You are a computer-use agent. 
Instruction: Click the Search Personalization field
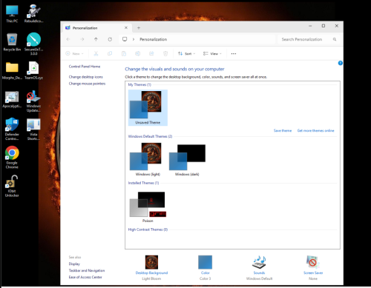coord(309,39)
